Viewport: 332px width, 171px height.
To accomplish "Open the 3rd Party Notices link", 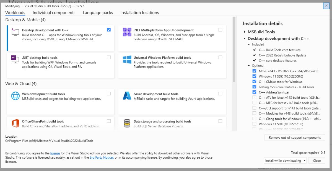I will (x=102, y=157).
